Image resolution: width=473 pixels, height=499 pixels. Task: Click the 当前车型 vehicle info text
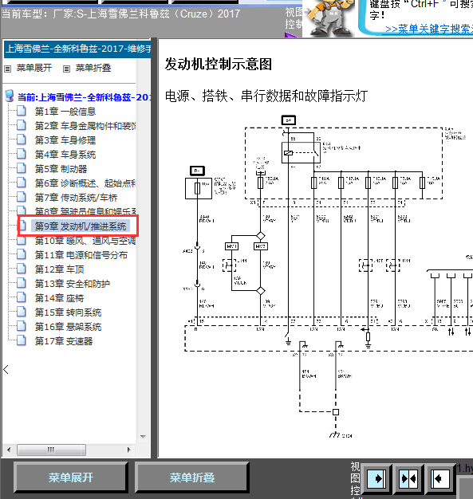pos(120,14)
